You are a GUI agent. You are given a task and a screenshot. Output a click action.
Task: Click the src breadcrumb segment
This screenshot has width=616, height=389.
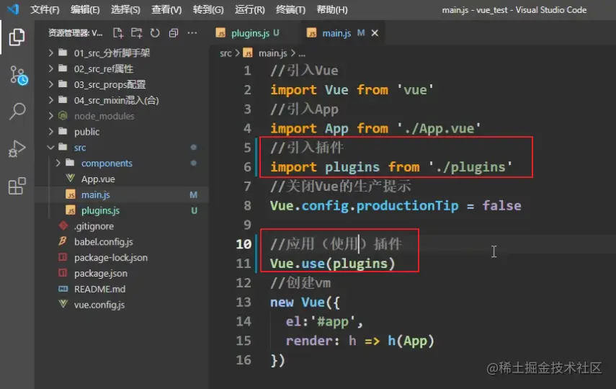click(226, 53)
